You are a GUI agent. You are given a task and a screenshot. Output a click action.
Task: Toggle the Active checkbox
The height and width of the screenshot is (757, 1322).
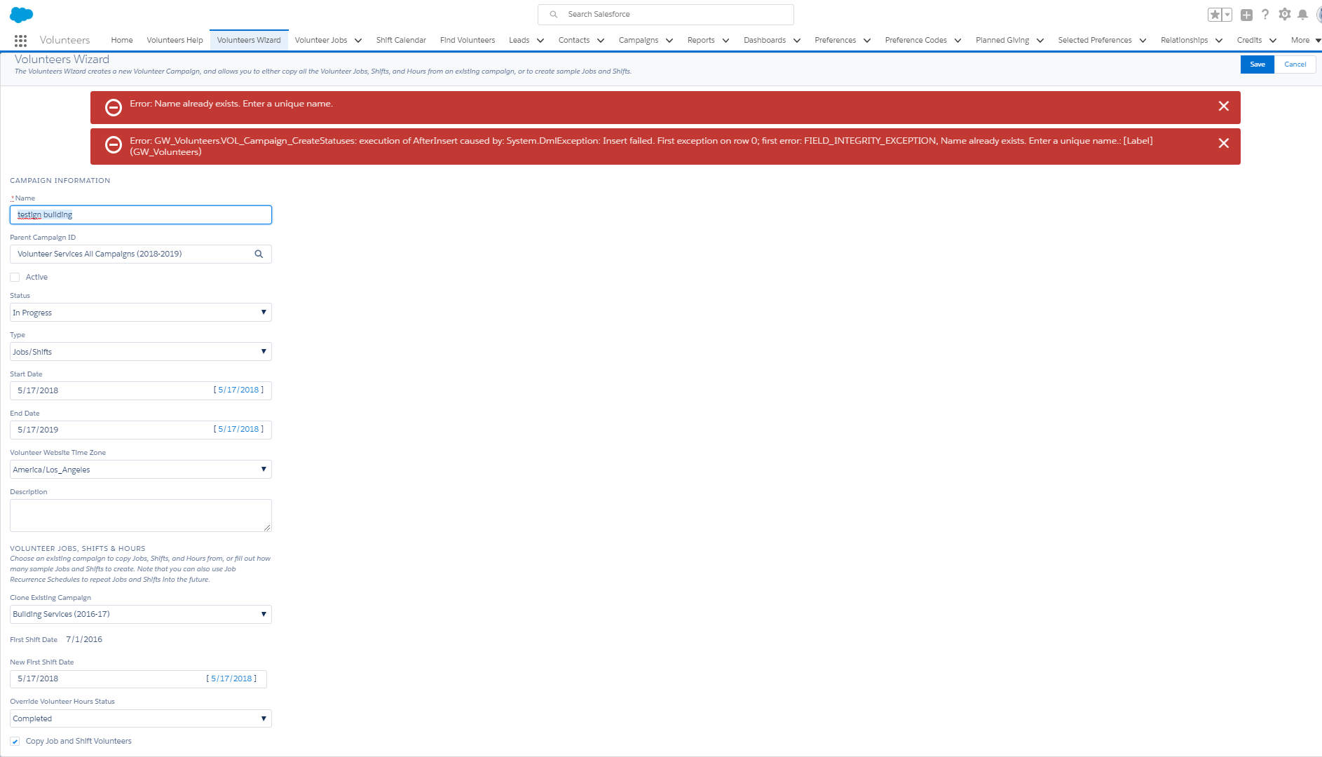pos(15,277)
